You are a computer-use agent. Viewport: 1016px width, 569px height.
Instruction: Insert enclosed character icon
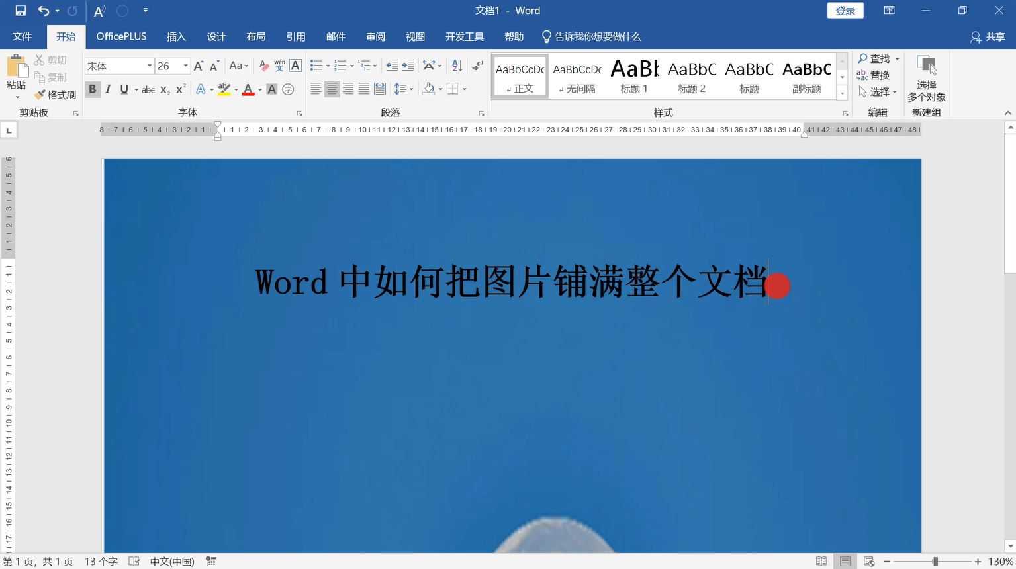288,89
